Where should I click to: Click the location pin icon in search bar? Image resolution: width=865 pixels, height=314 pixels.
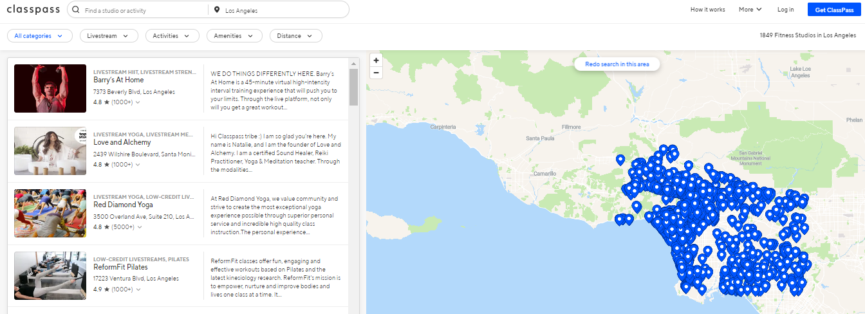click(217, 10)
